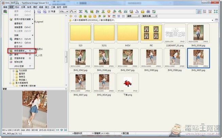222x138 pixels.
Task: Click the email envelope toolbar icon
Action: tap(143, 11)
